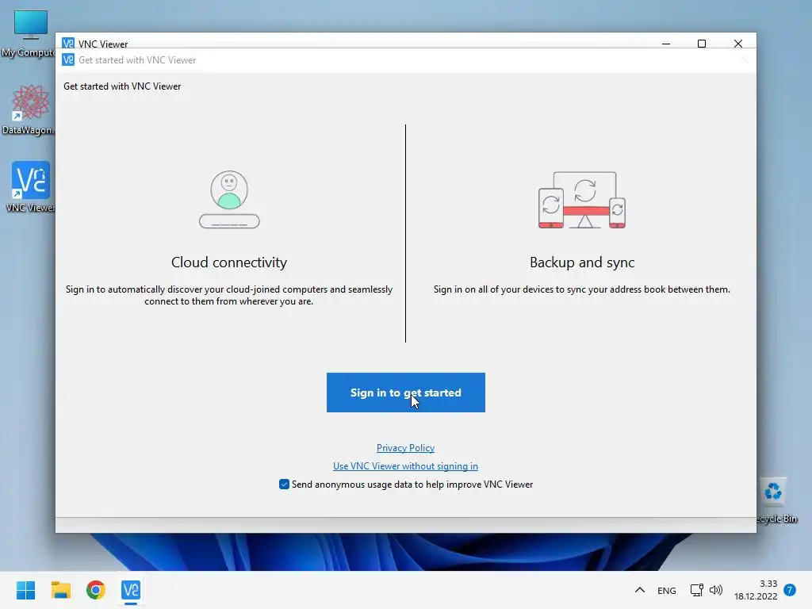Open the volume speaker tray icon

point(716,590)
